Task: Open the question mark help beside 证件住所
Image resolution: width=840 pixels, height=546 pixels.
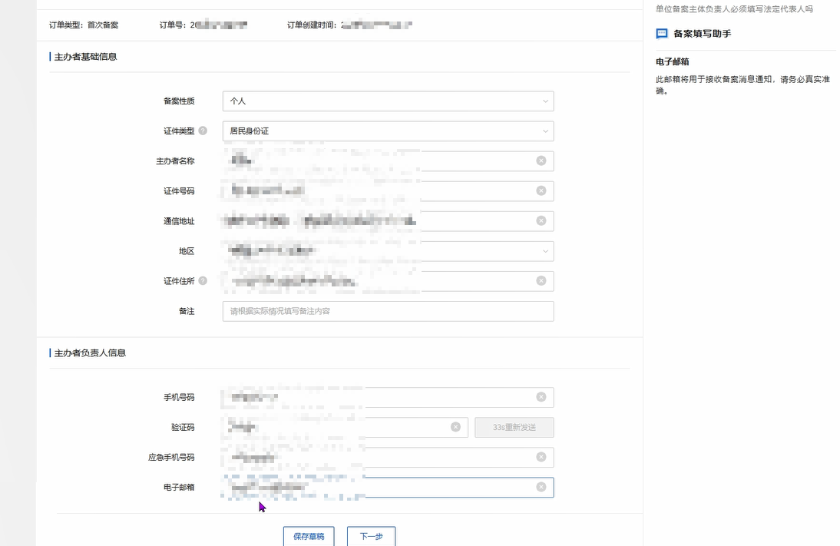Action: [x=203, y=281]
